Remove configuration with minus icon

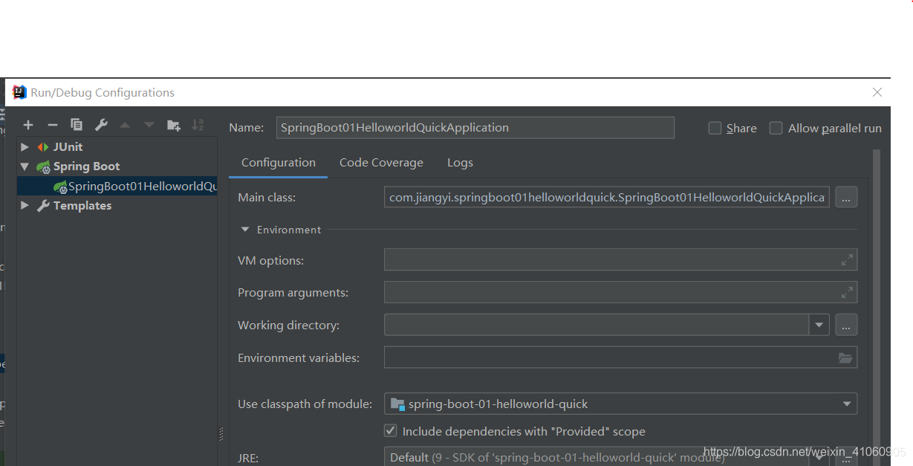tap(52, 125)
